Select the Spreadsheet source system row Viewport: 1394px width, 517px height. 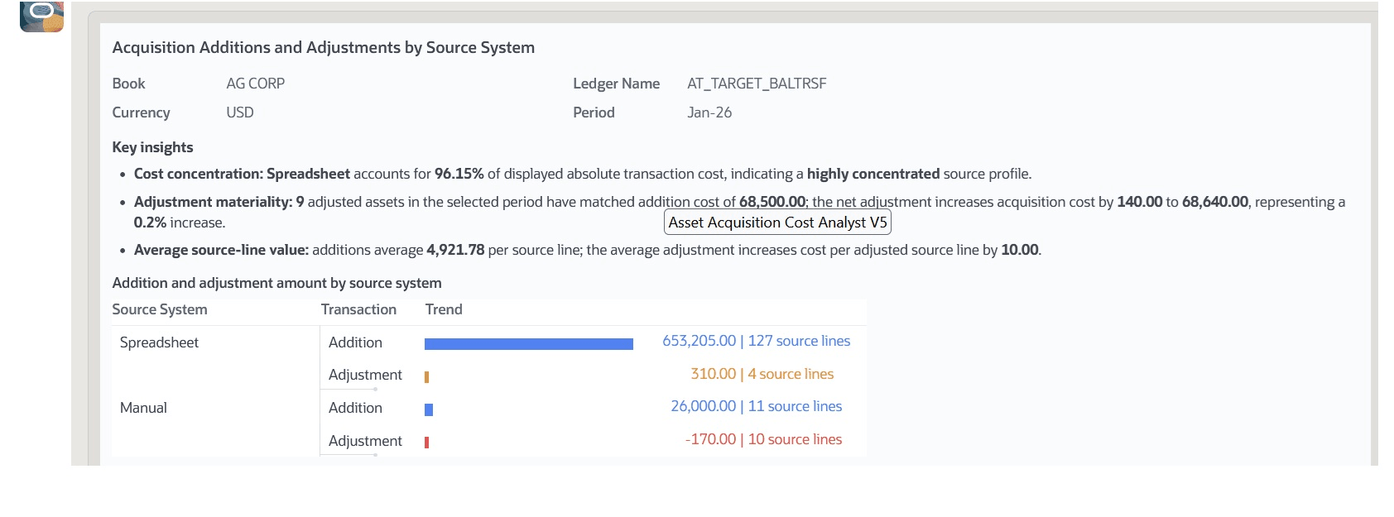click(x=159, y=342)
